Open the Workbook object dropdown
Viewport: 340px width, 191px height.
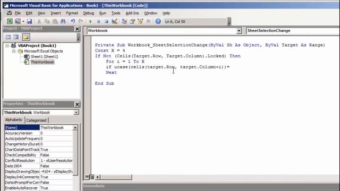[x=239, y=31]
